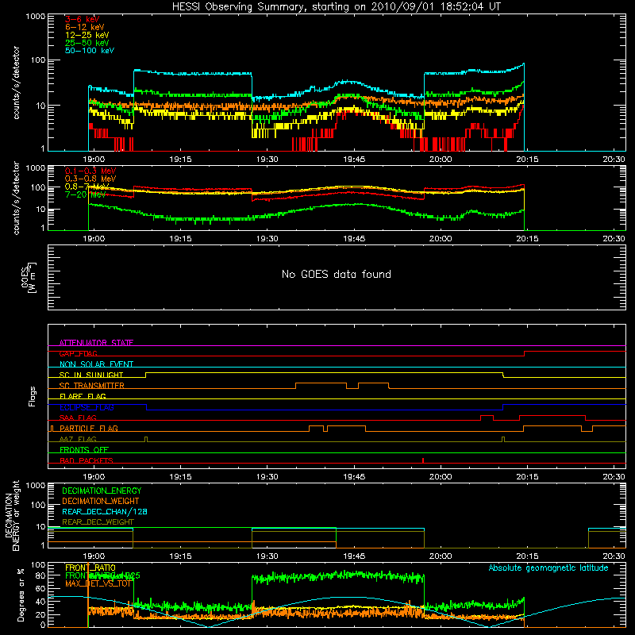This screenshot has width=635, height=635.
Task: Select the 6-12 keV legend label
Action: [x=84, y=27]
